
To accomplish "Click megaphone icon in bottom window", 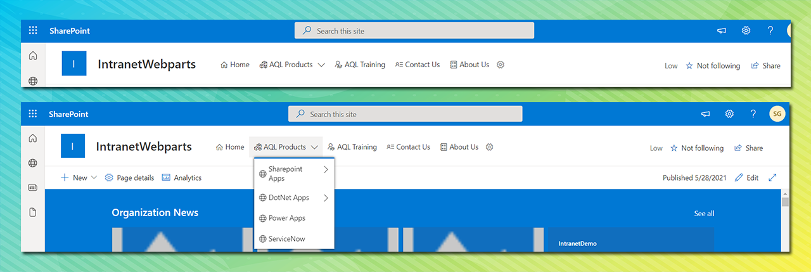I will pyautogui.click(x=705, y=114).
